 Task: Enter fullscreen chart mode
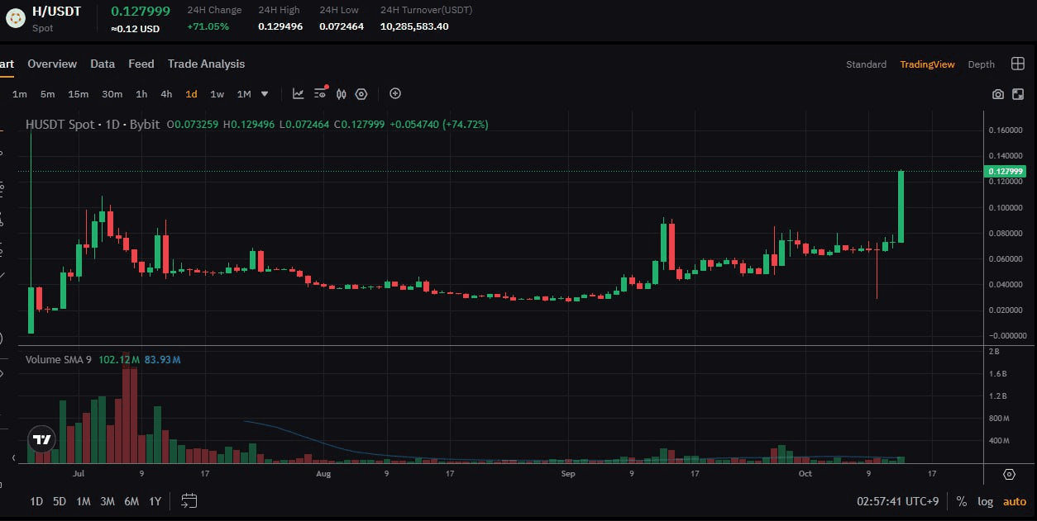pos(1017,94)
